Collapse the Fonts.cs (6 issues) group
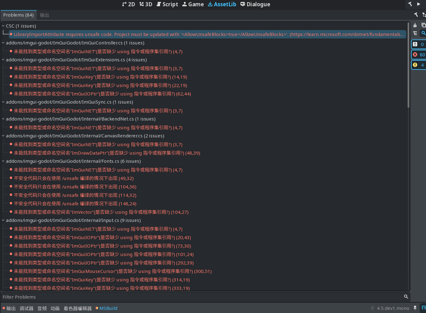This screenshot has width=426, height=313. click(x=3, y=161)
